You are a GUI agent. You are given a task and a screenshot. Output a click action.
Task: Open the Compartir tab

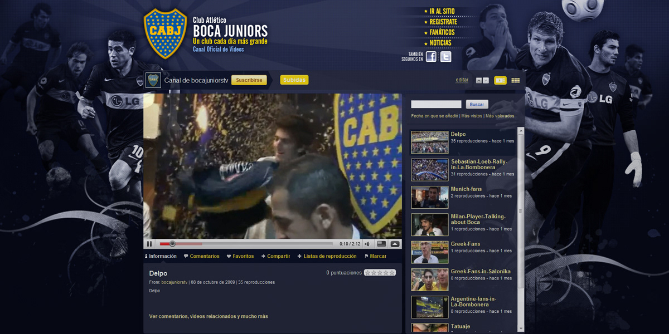click(x=275, y=257)
